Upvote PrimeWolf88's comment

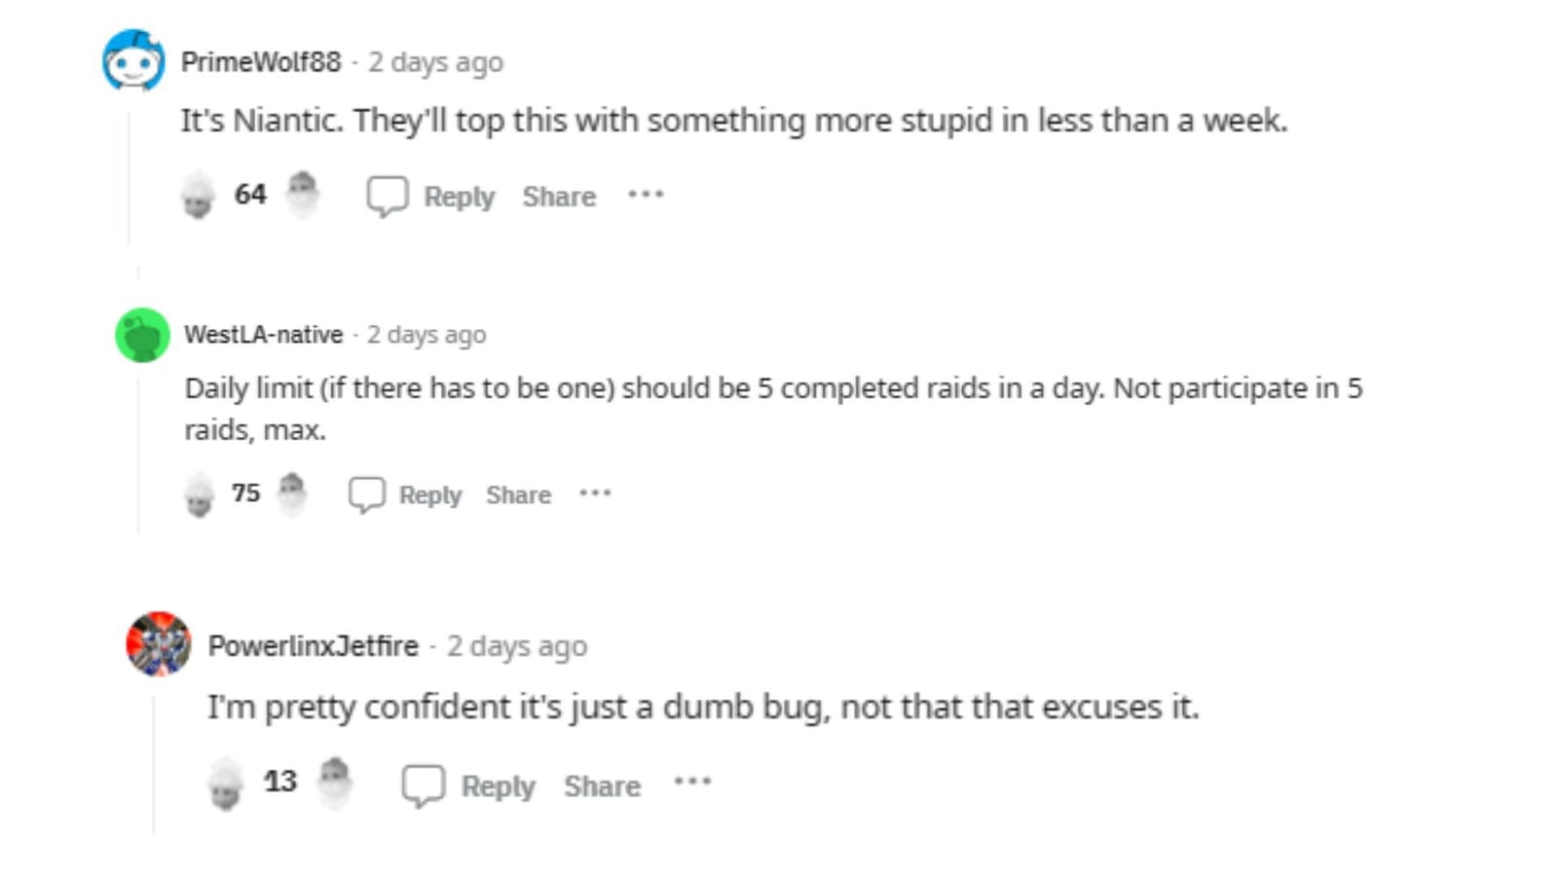(199, 195)
